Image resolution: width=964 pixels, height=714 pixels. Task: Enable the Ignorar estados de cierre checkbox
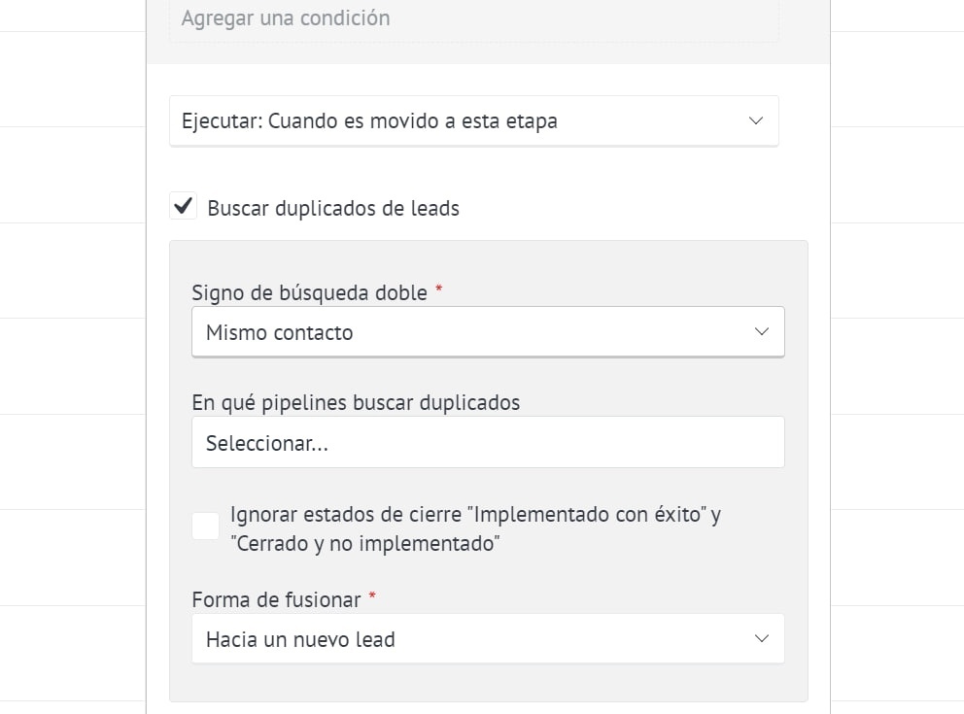tap(205, 527)
